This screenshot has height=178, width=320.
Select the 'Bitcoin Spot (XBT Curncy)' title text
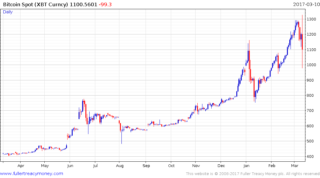pos(35,4)
